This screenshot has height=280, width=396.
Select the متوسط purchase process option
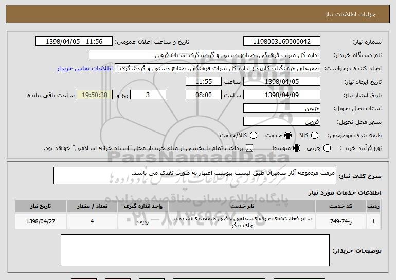click(x=297, y=148)
